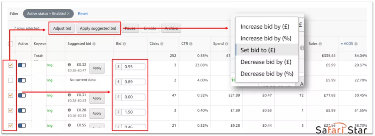Click the info icon beside £0.31 suggested bid
The height and width of the screenshot is (136, 375).
coord(69,95)
